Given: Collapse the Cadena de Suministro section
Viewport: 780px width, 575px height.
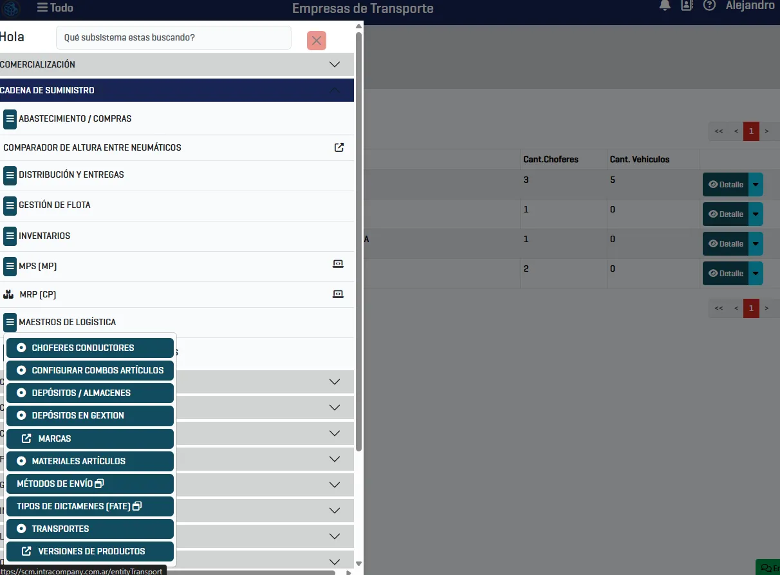Looking at the screenshot, I should pyautogui.click(x=334, y=90).
